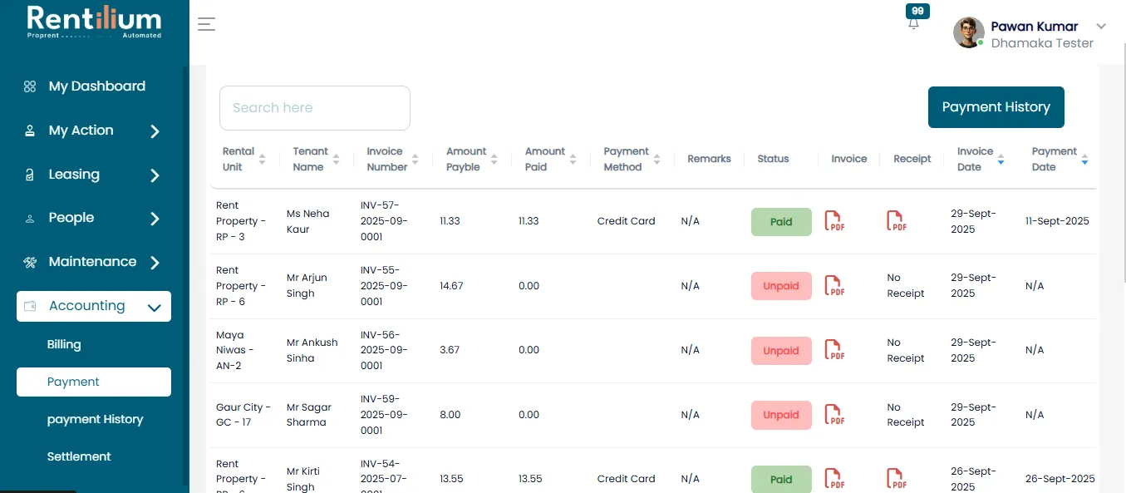The height and width of the screenshot is (493, 1126).
Task: Click the Leasing lock icon
Action: 30,175
